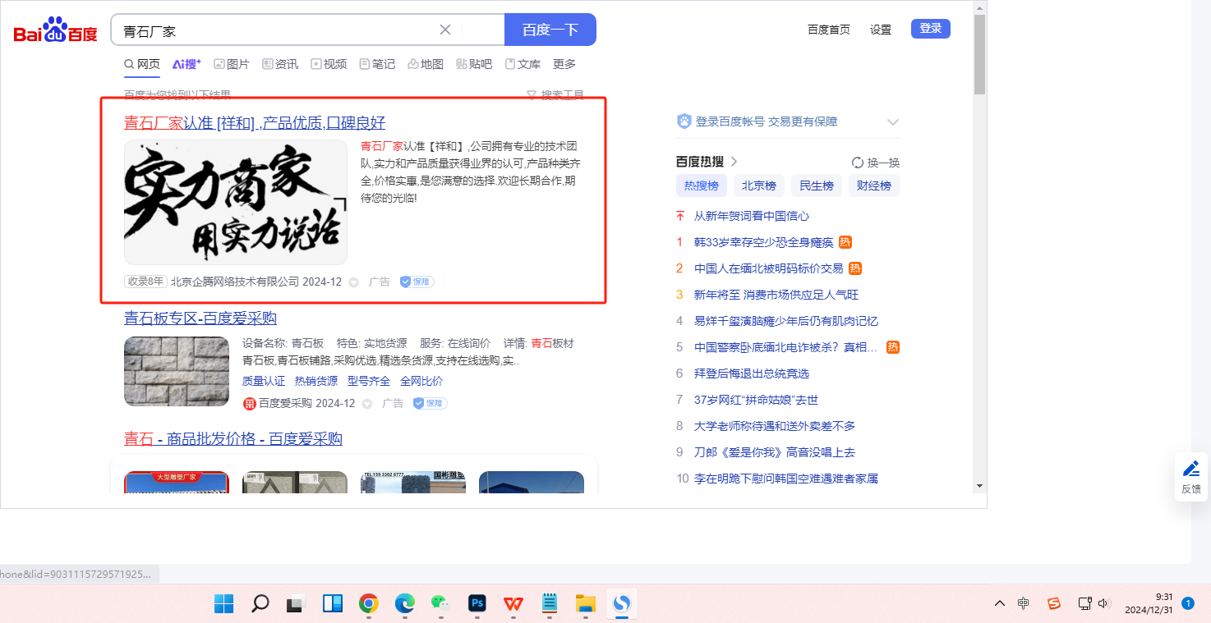1211x623 pixels.
Task: Select the 热搜榜 tab
Action: tap(702, 186)
